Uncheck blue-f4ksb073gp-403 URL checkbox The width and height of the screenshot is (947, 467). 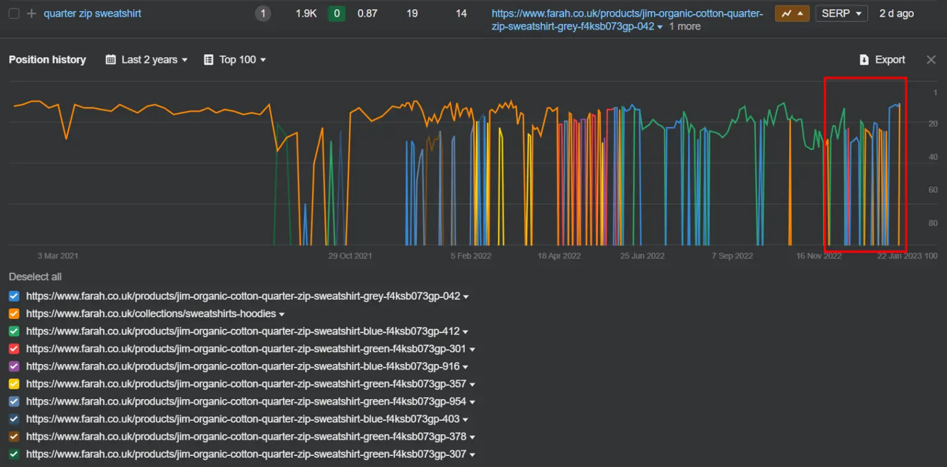pos(14,419)
